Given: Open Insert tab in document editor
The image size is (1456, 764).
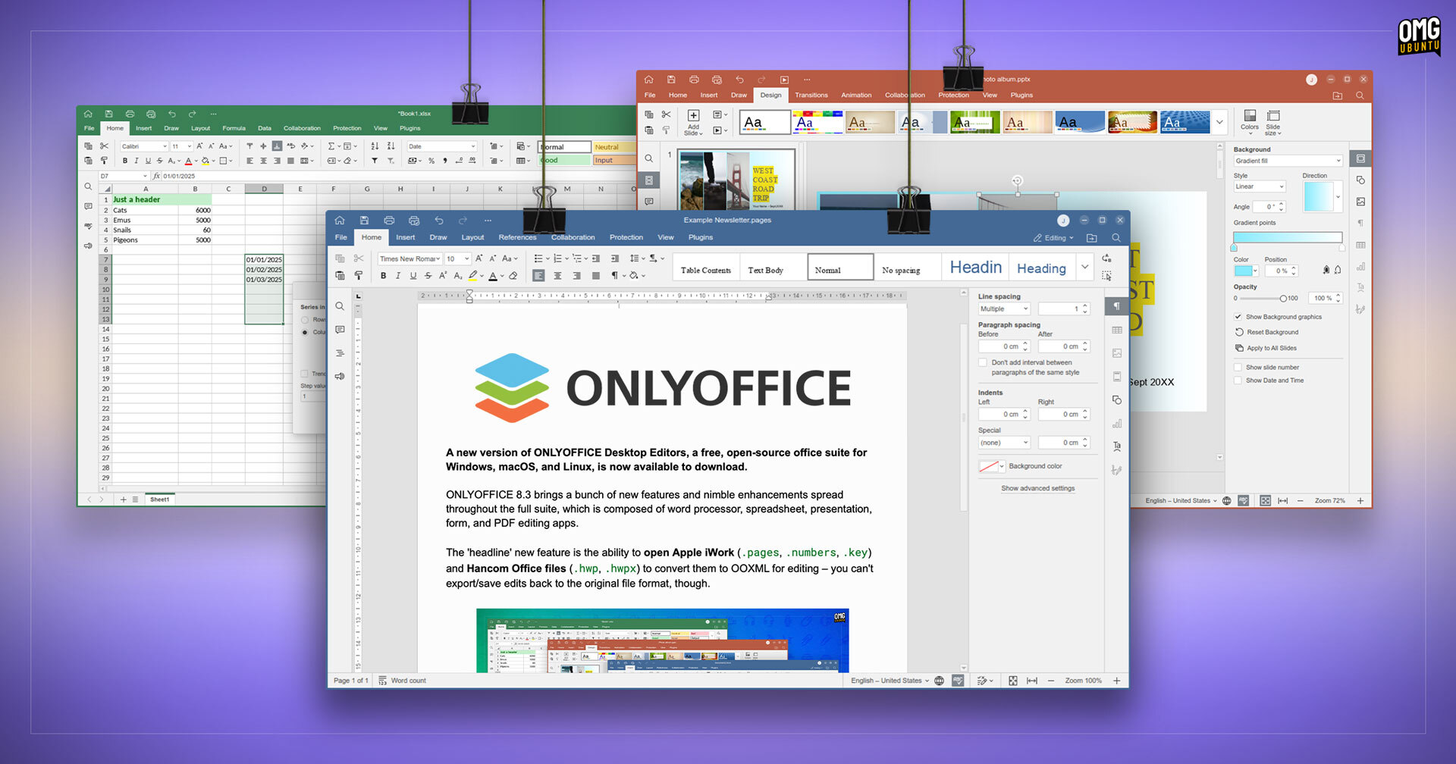Looking at the screenshot, I should (x=405, y=238).
